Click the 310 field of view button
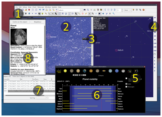Screen dimensions: 162x117 coord(155,51)
